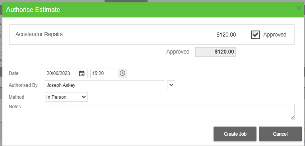This screenshot has width=305, height=146.
Task: Click the Notes resize handle corner
Action: tap(292, 118)
